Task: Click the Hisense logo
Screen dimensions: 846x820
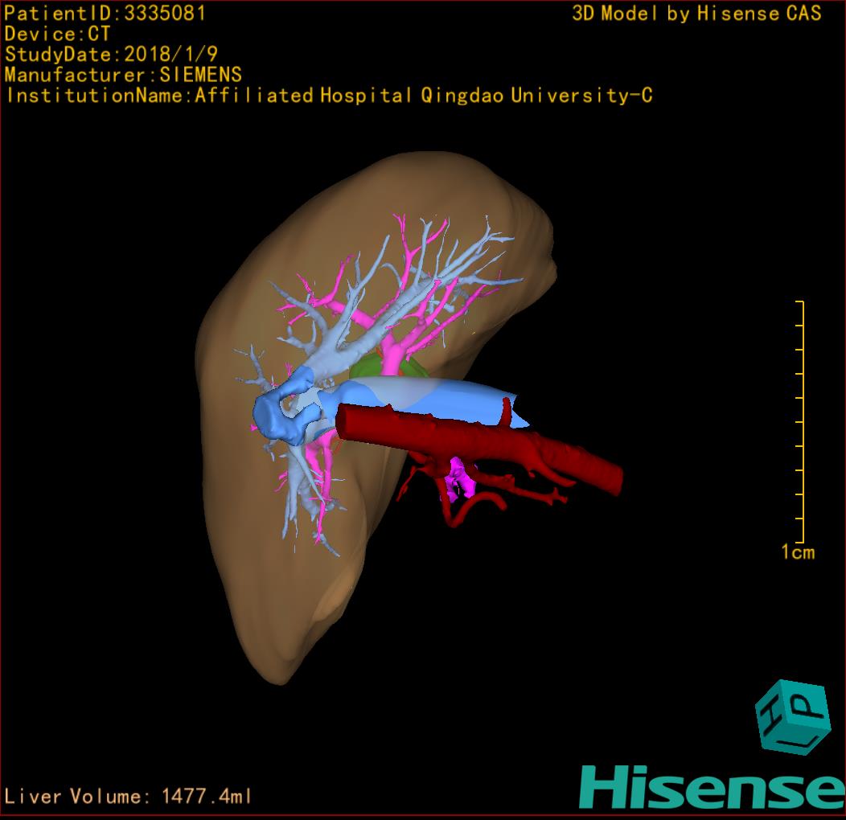Action: [713, 787]
